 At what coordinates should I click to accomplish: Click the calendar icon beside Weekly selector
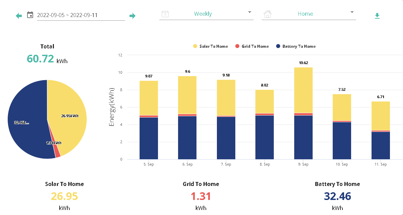coord(165,14)
